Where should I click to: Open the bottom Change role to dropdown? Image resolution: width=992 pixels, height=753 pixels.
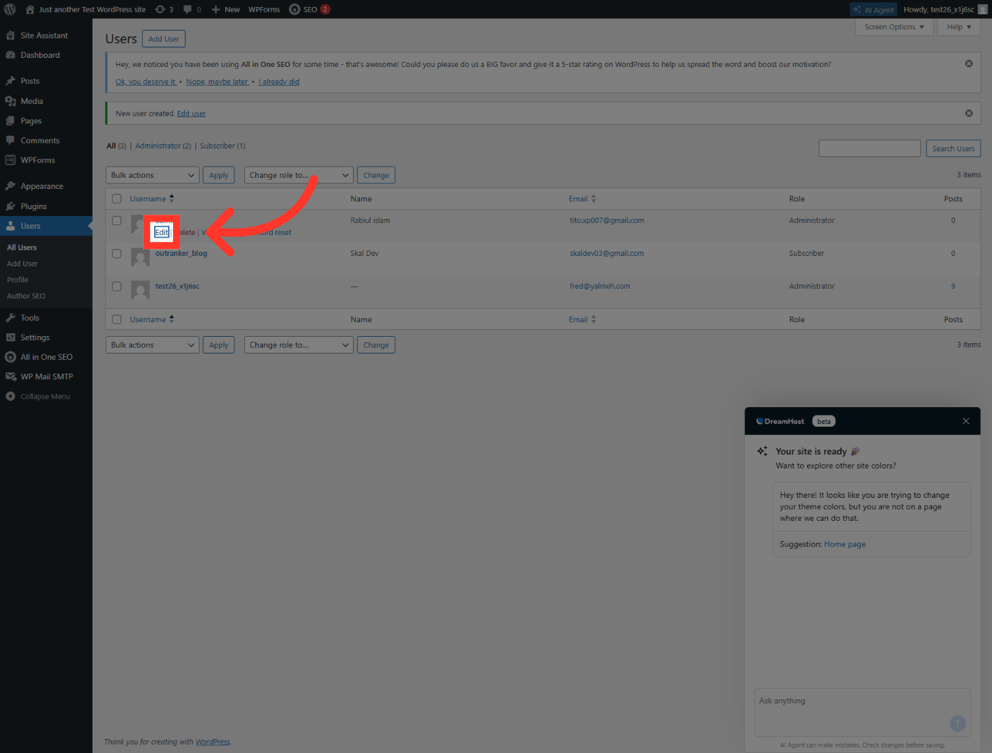click(x=299, y=345)
